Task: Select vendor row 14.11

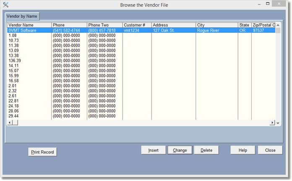Action: click(141, 66)
